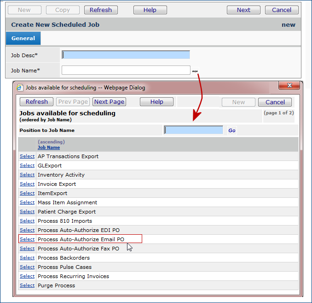
Task: Go to Next Page of jobs
Action: (109, 102)
